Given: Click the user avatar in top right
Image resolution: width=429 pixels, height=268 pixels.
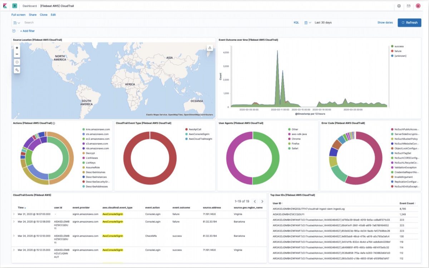Looking at the screenshot, I should click(x=418, y=6).
